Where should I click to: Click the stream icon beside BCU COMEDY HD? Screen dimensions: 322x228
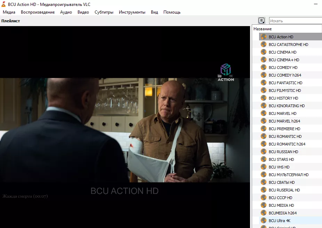tap(264, 68)
